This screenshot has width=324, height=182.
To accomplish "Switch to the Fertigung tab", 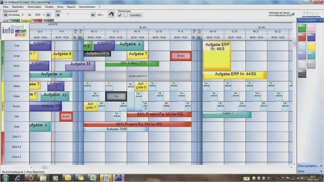I will [x=27, y=21].
